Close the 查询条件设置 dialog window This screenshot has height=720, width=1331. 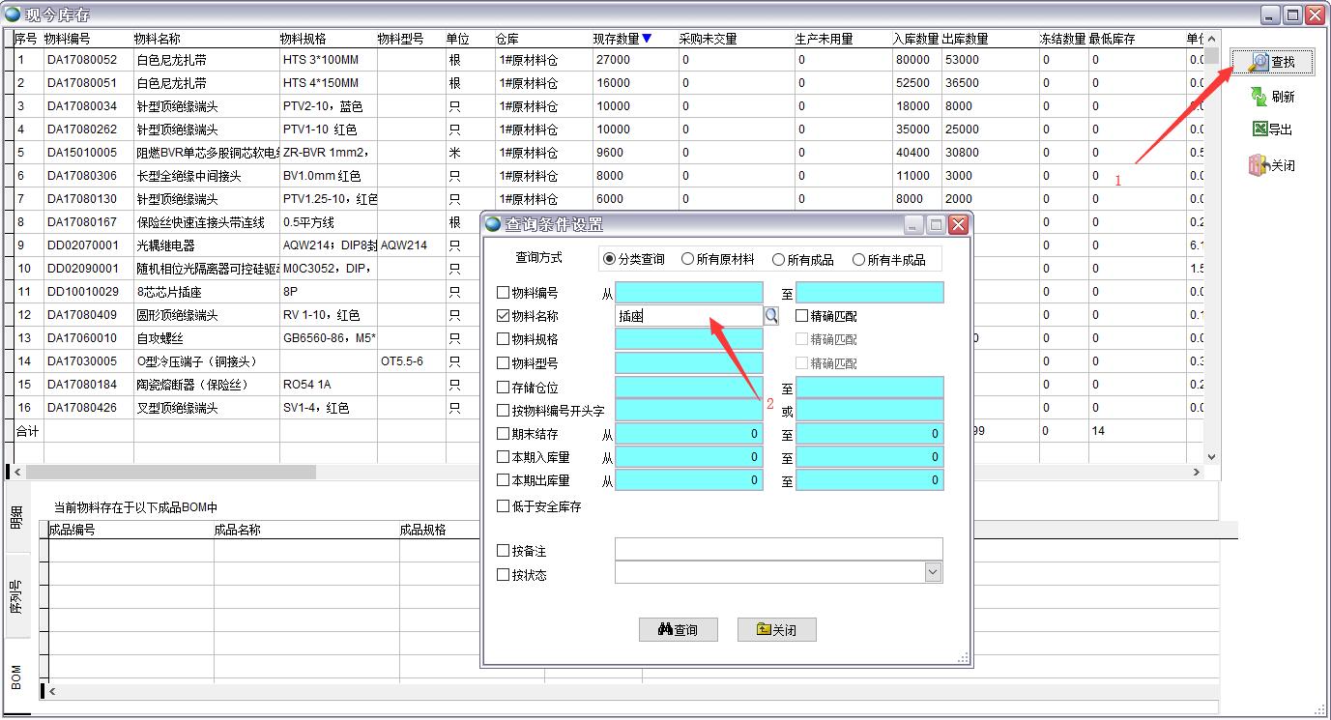click(958, 224)
